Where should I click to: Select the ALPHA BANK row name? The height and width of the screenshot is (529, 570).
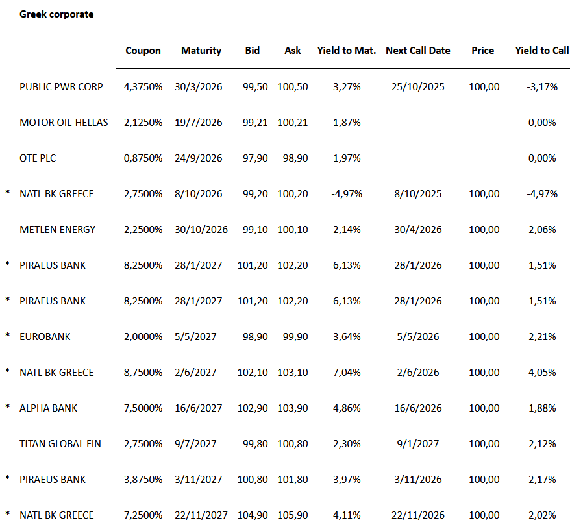coord(48,408)
